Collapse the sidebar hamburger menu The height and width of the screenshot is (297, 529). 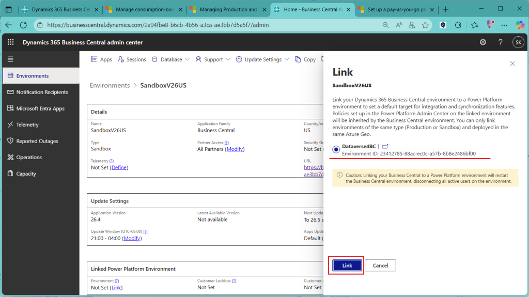point(10,59)
